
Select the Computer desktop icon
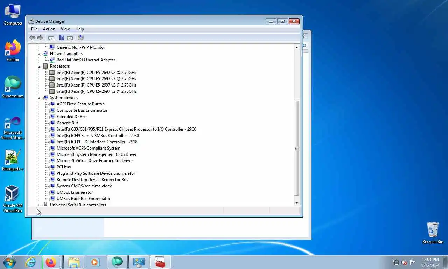[13, 15]
